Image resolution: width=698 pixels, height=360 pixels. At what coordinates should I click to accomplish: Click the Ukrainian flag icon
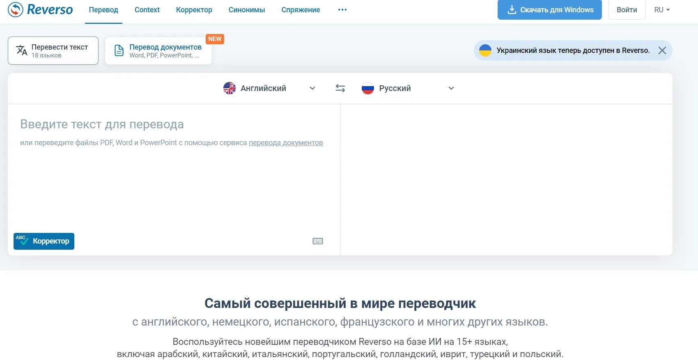[x=485, y=50]
